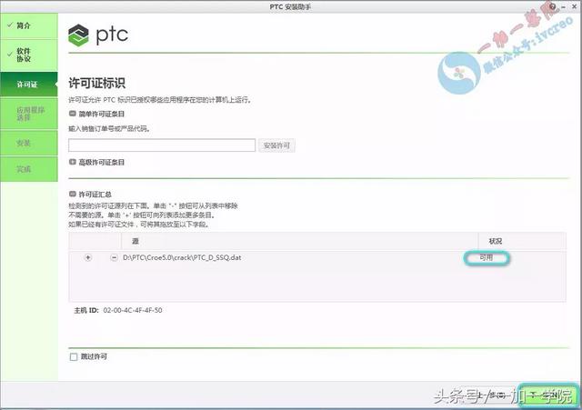Click the 可用 status cell
Image resolution: width=582 pixels, height=410 pixels.
point(487,257)
